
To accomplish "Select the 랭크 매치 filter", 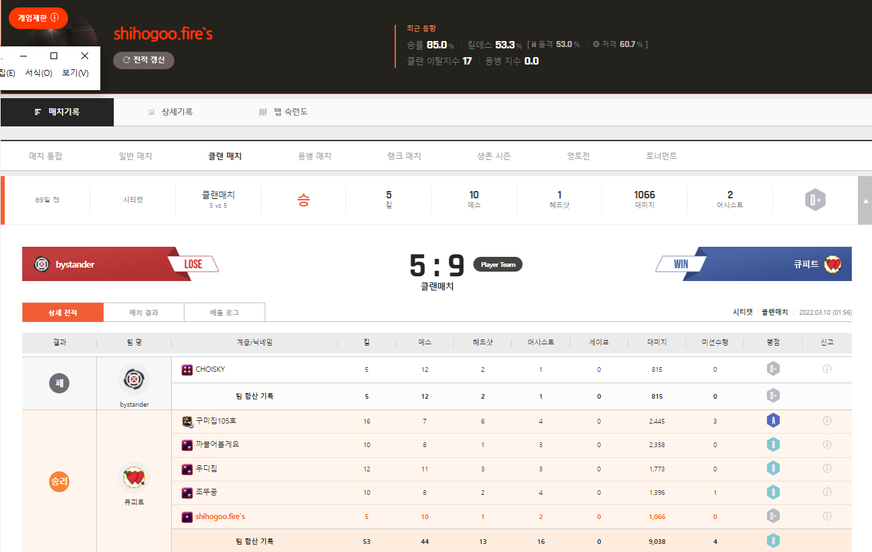I will click(404, 156).
